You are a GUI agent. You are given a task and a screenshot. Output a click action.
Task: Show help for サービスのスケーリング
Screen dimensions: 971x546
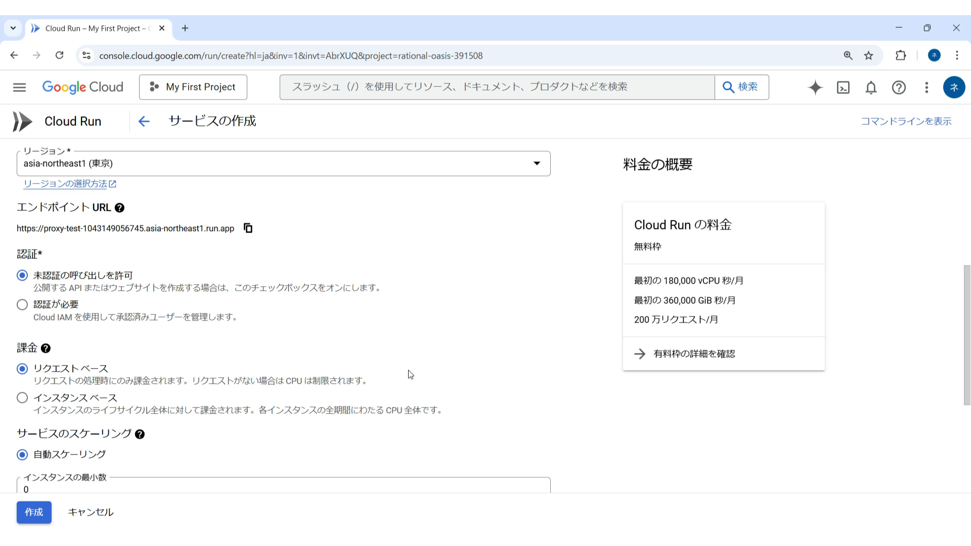tap(140, 434)
